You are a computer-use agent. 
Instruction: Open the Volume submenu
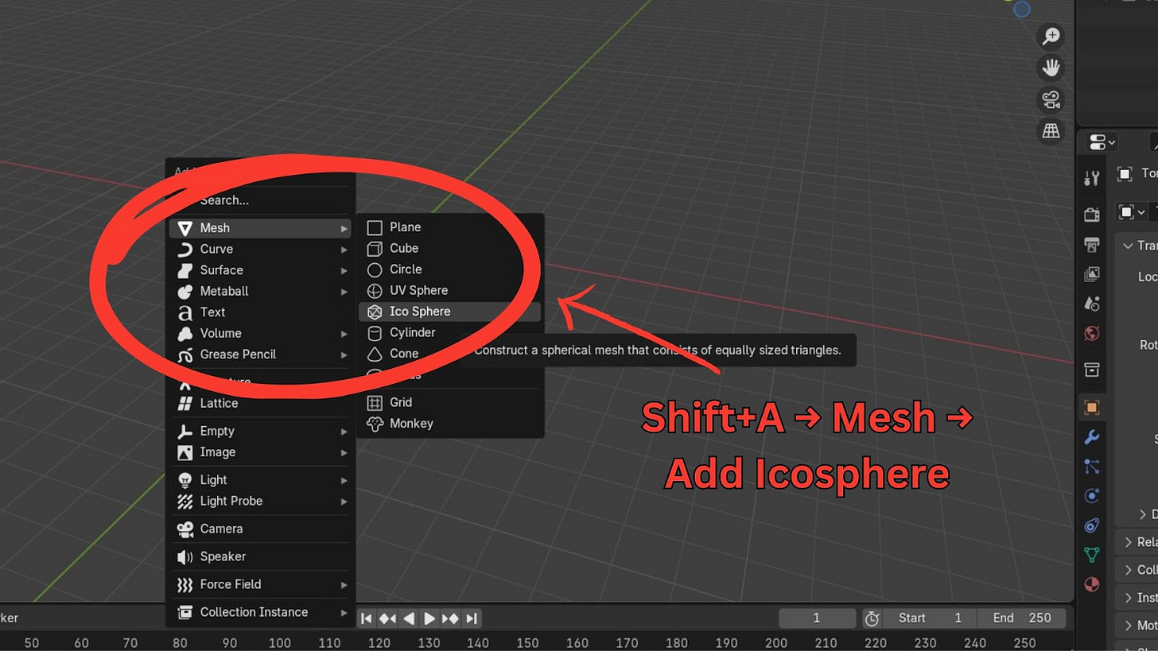click(x=260, y=333)
